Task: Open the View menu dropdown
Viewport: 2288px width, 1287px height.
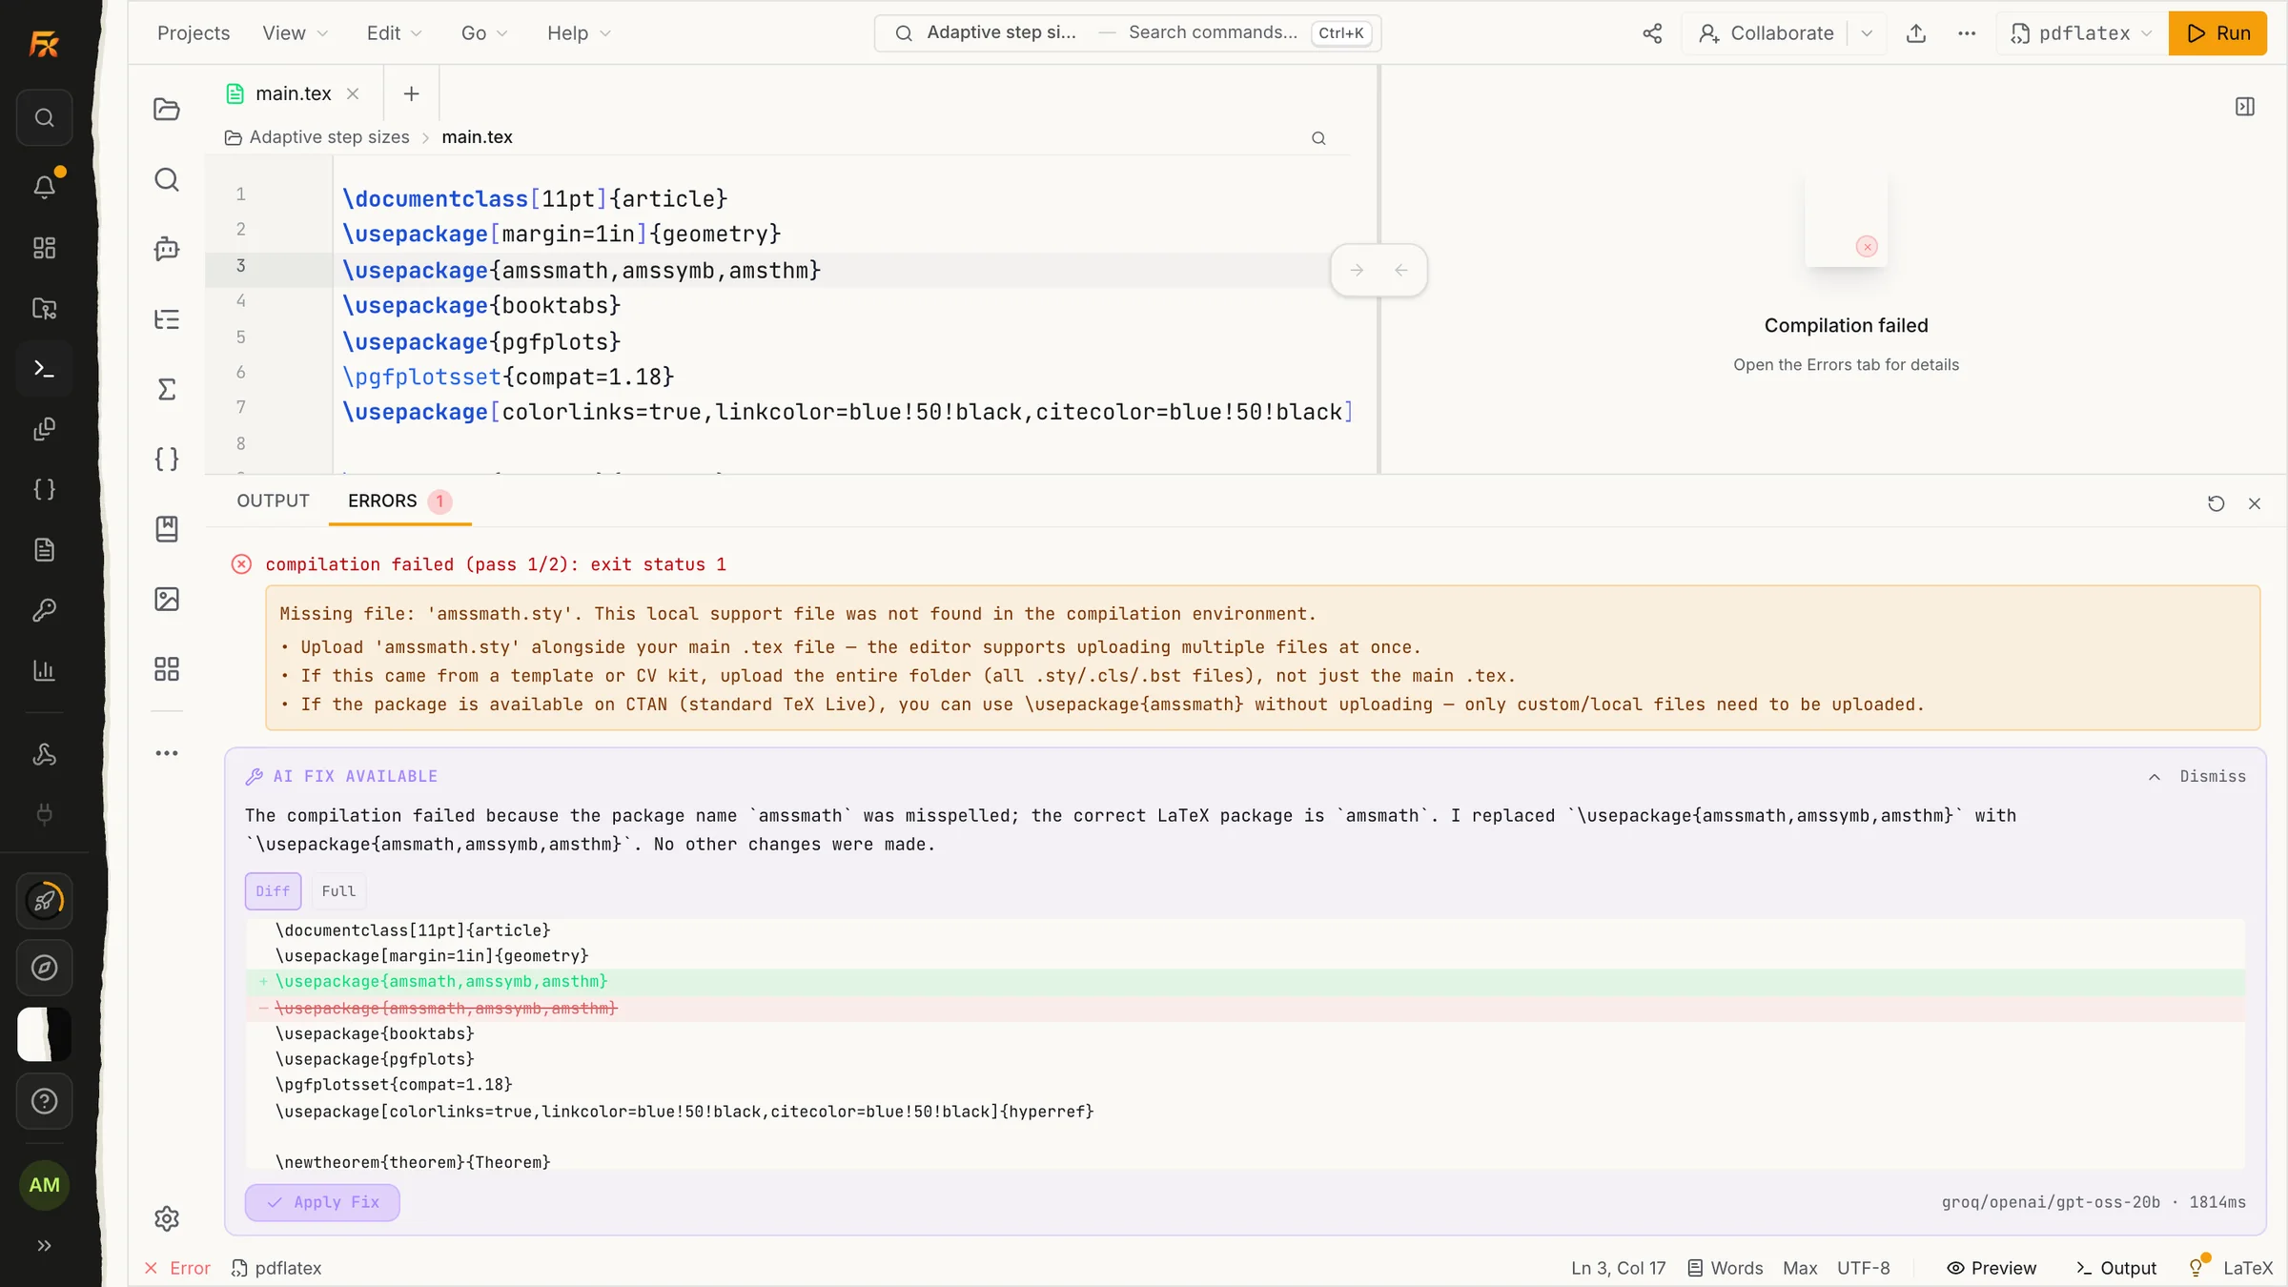Action: (x=296, y=33)
